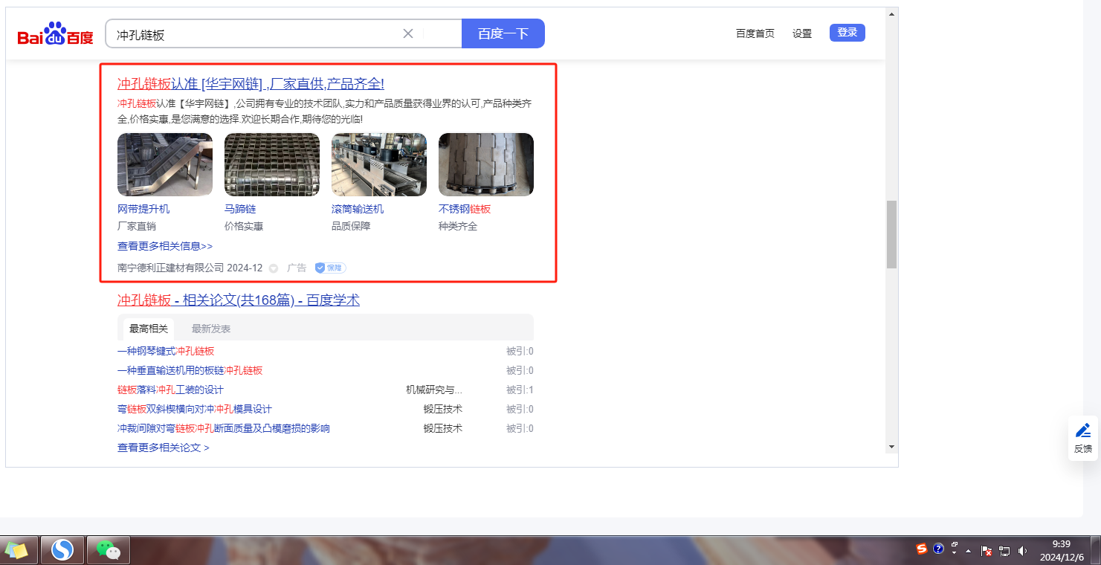1101x565 pixels.
Task: Click 锻压技术 beside the 弯链板双斜楔 paper
Action: click(443, 409)
